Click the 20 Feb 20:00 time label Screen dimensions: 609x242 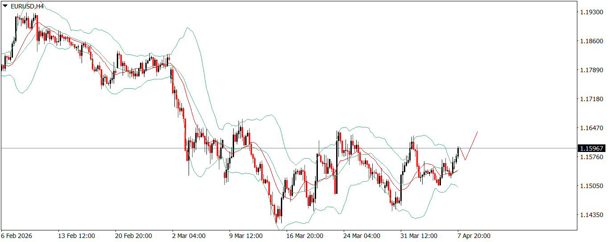[x=133, y=236]
